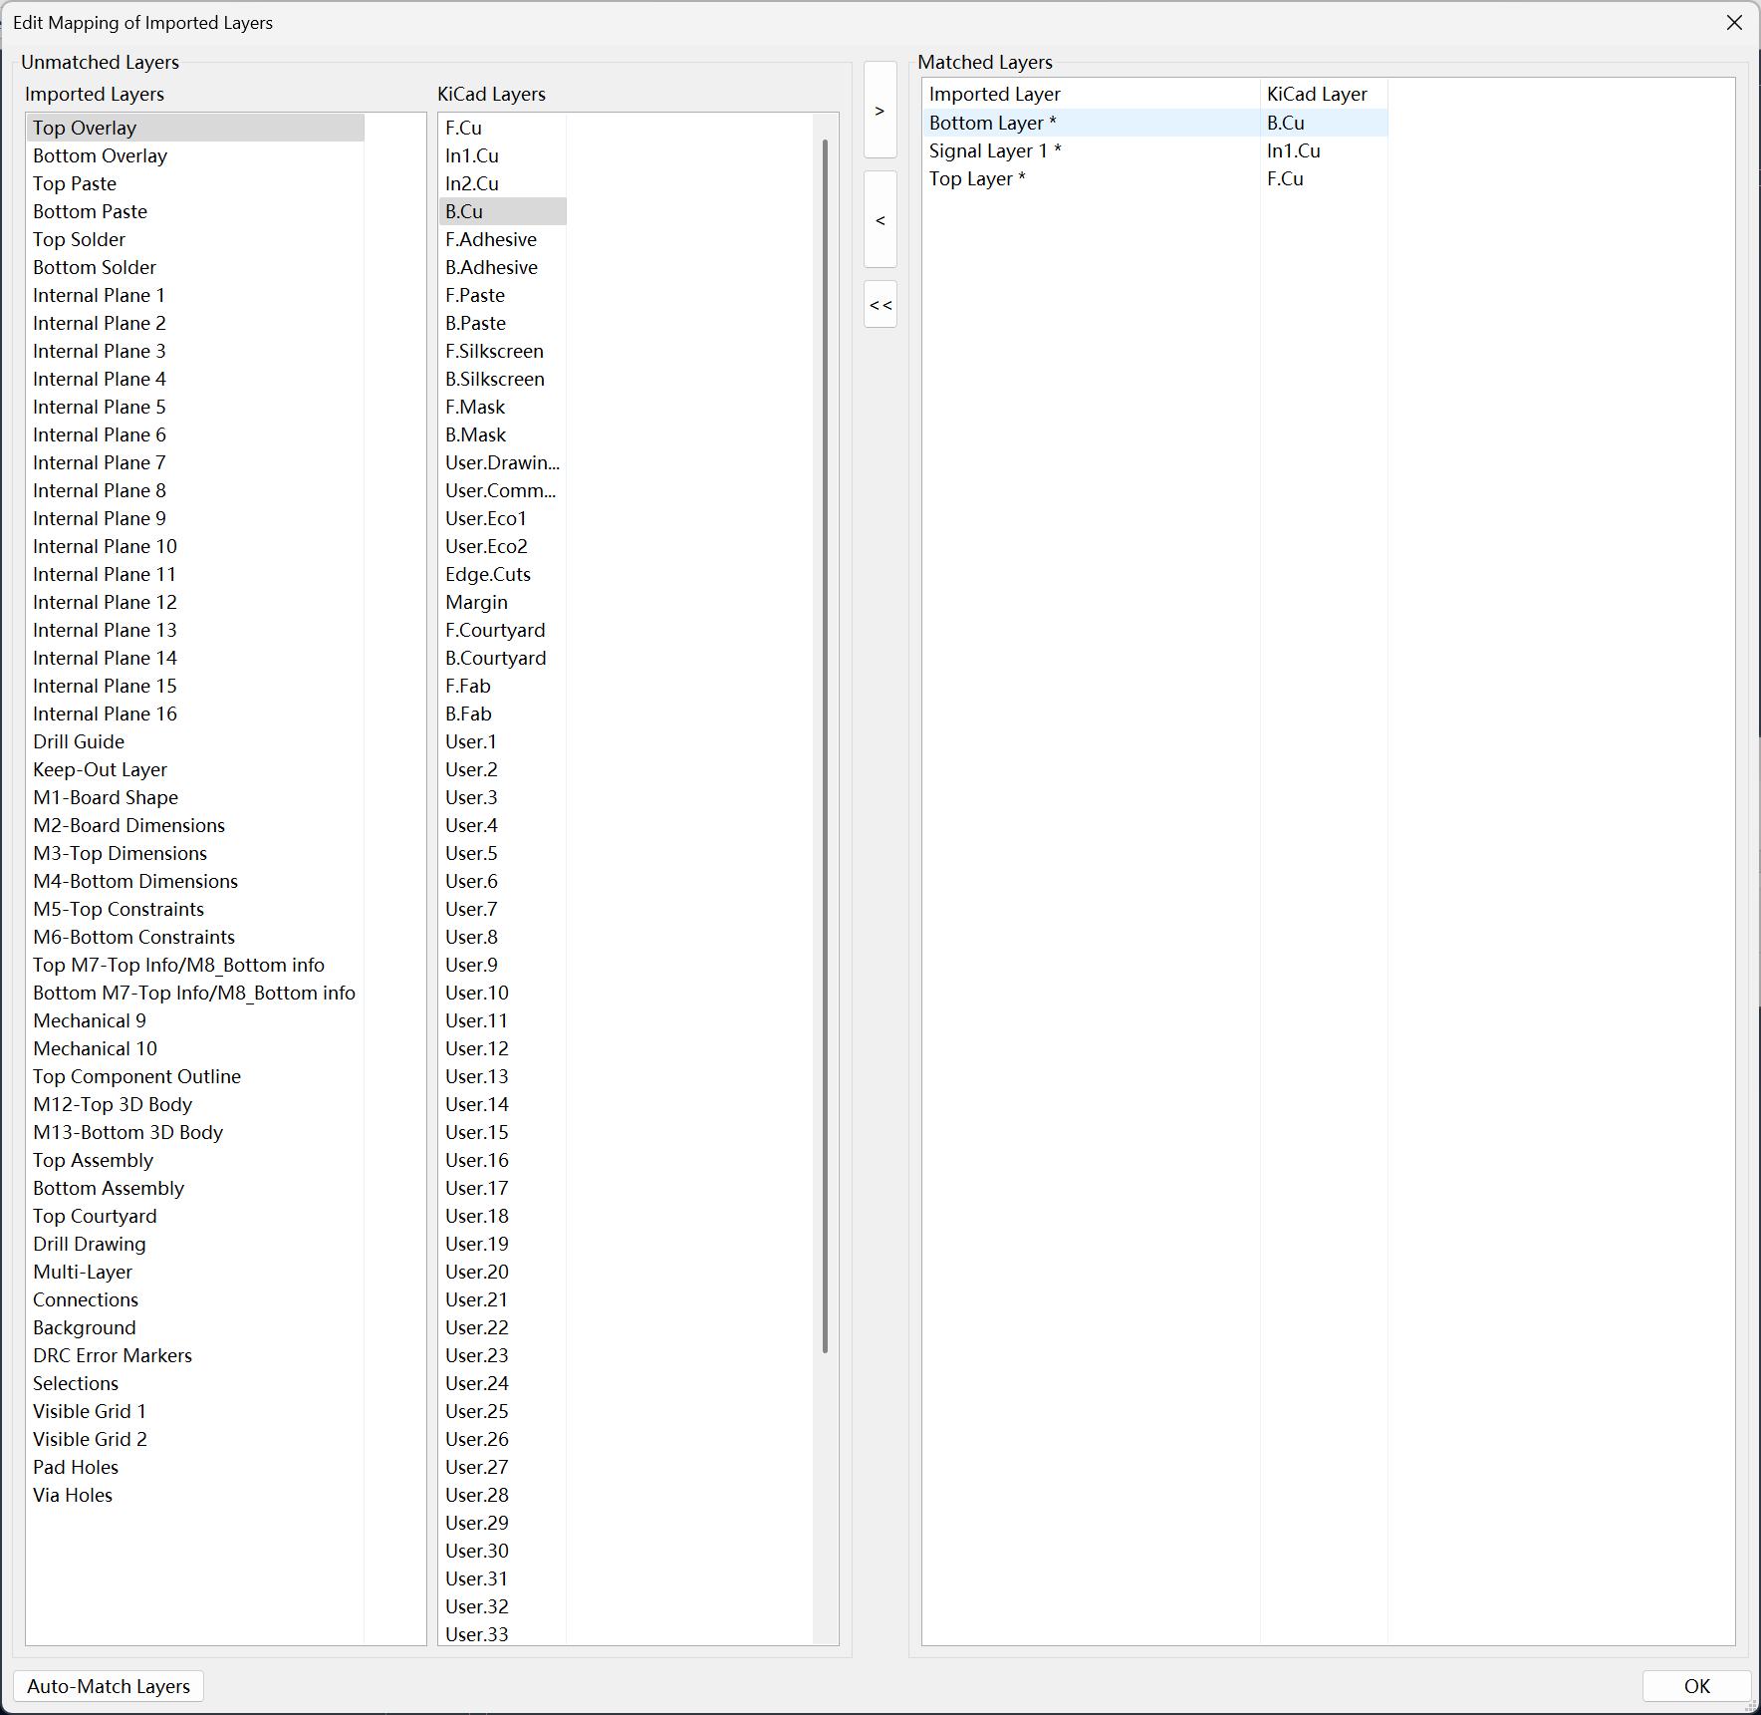
Task: Select 'Pad Holes' imported layer
Action: click(x=195, y=1467)
